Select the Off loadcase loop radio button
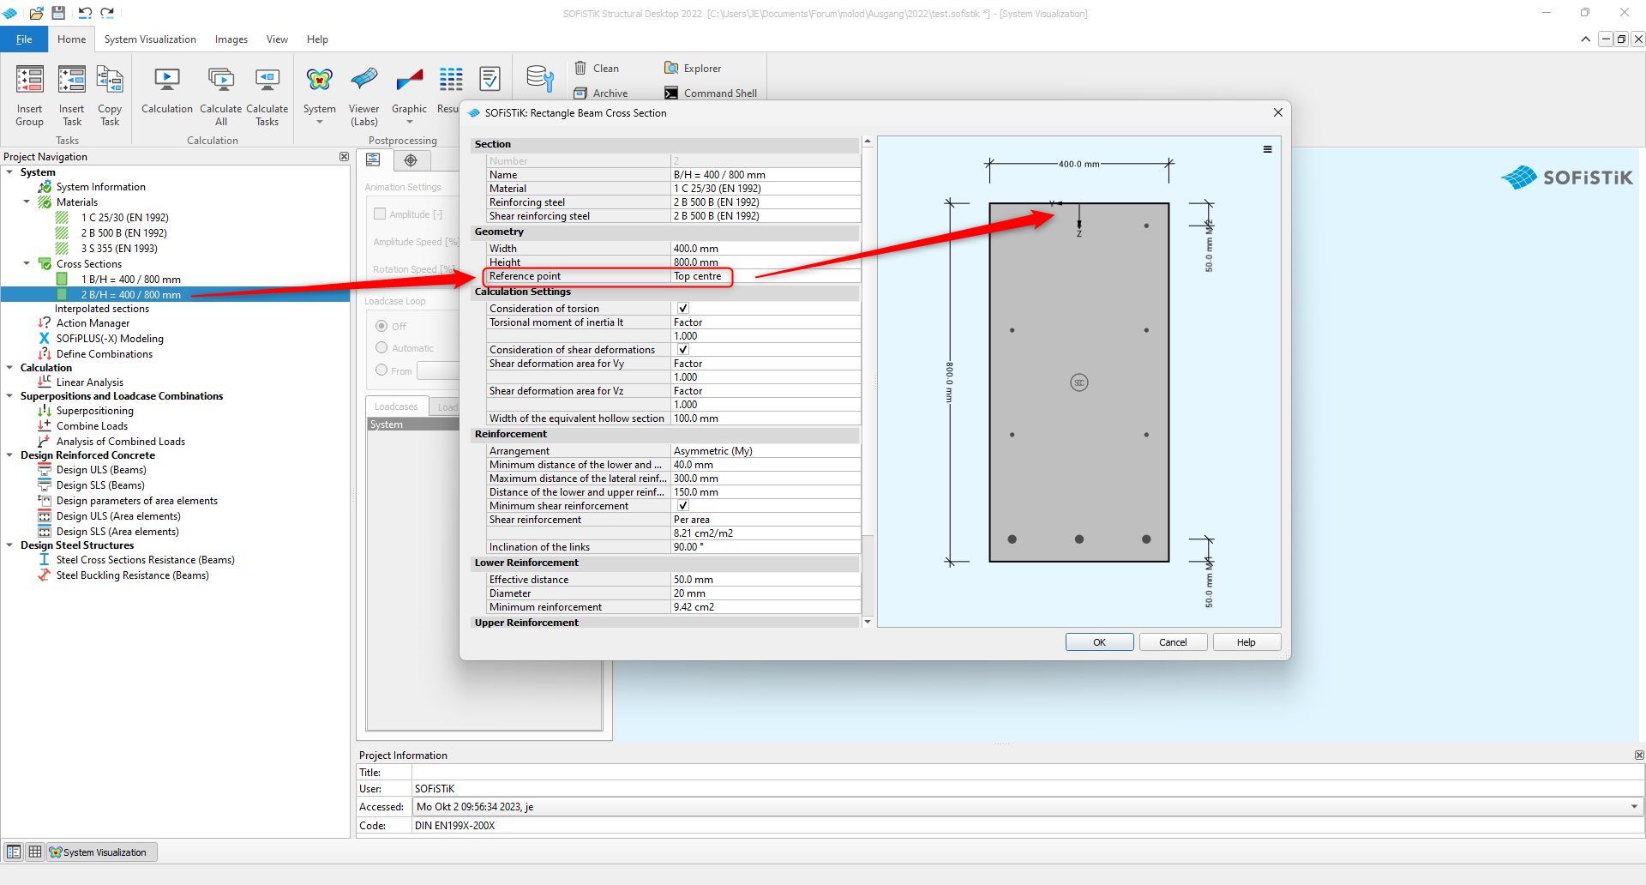This screenshot has width=1646, height=885. pos(381,326)
